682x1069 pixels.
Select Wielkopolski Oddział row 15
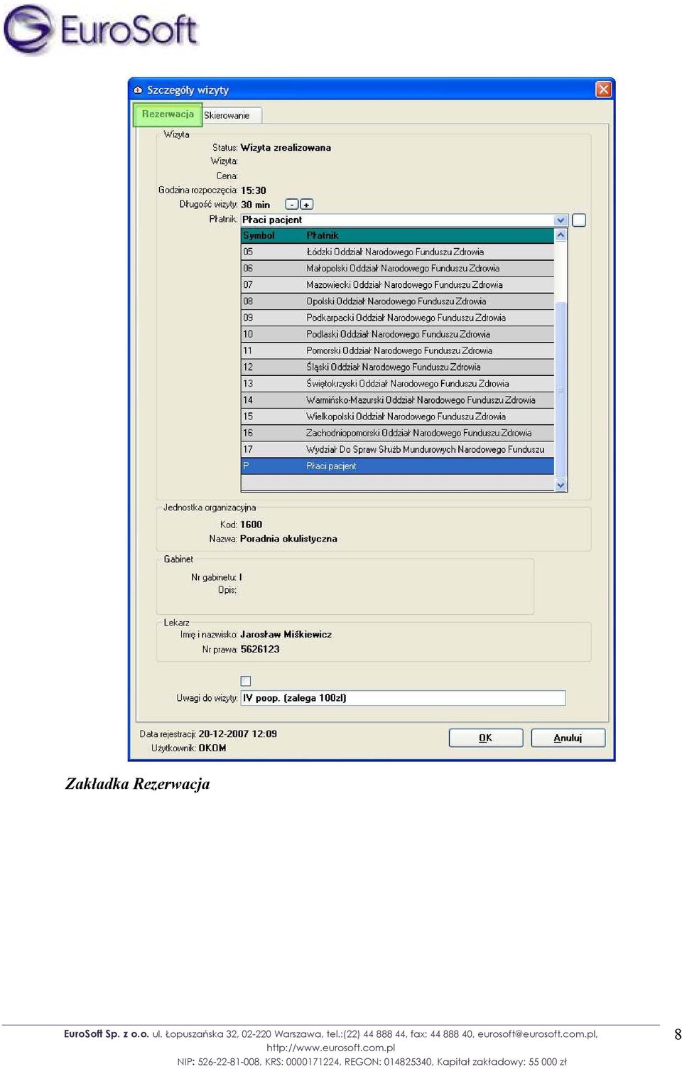397,417
